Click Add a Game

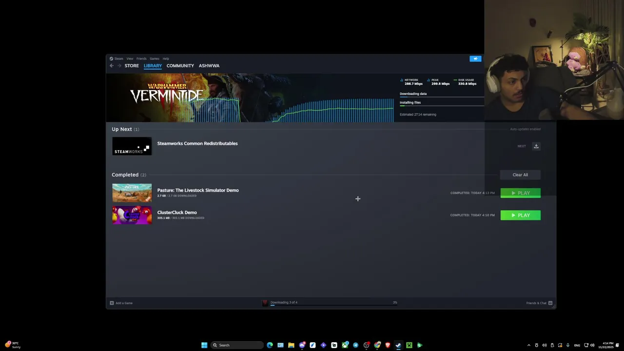point(121,303)
